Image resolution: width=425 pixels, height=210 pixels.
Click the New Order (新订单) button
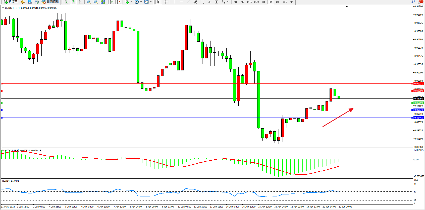click(11, 2)
